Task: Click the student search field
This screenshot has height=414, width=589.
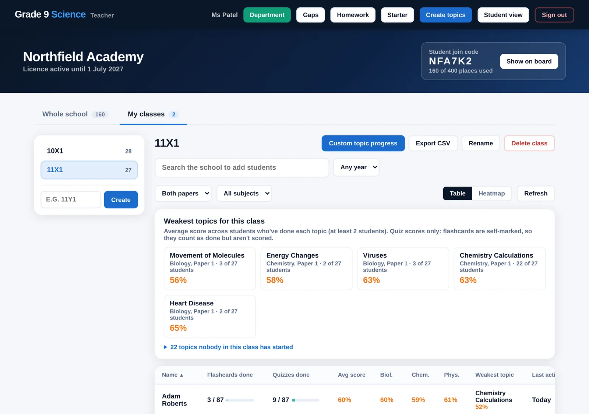Action: click(242, 167)
